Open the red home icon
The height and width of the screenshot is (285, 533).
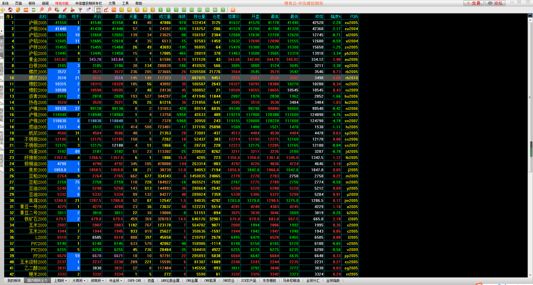coord(10,10)
